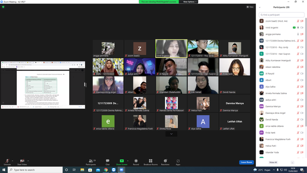
Task: Open the Windows Start menu
Action: click(4, 170)
